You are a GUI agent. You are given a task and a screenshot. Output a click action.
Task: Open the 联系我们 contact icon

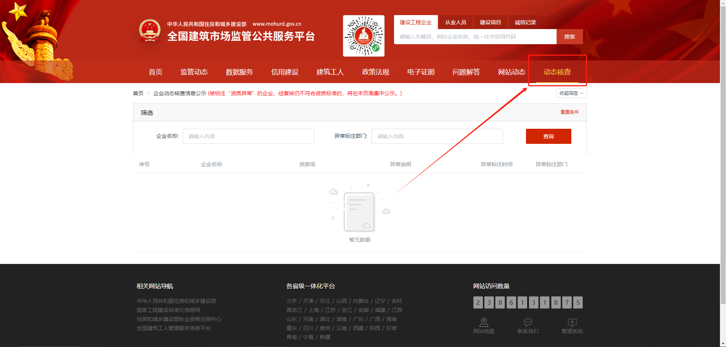(x=528, y=323)
